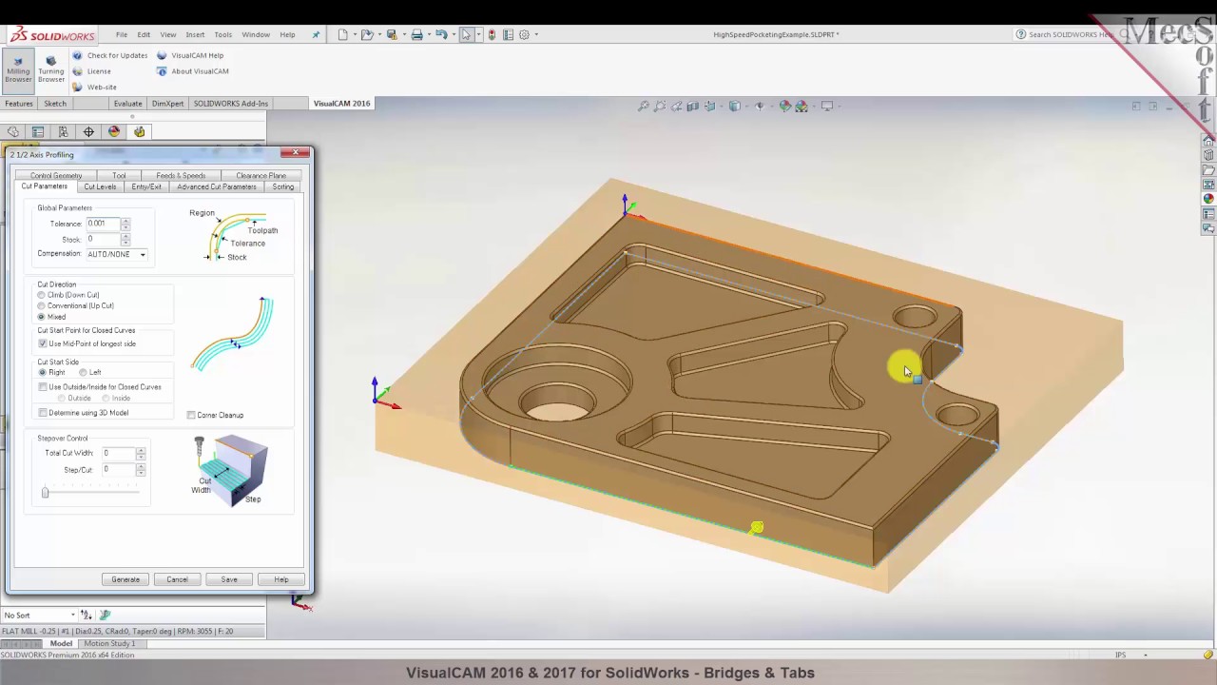This screenshot has height=685, width=1217.
Task: Increase Tolerance value with the up arrow
Action: pyautogui.click(x=126, y=221)
